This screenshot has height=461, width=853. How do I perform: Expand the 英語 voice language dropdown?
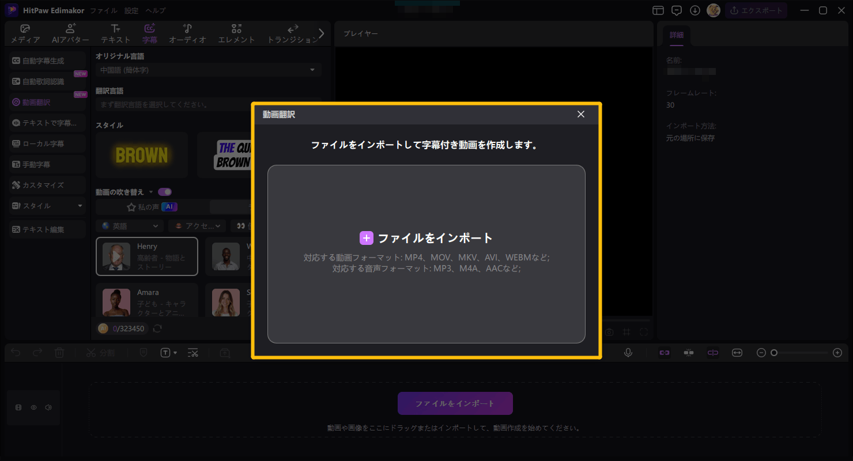(129, 225)
